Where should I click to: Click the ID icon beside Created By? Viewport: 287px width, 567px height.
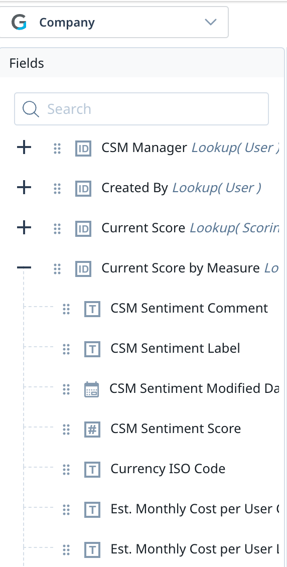pyautogui.click(x=83, y=188)
